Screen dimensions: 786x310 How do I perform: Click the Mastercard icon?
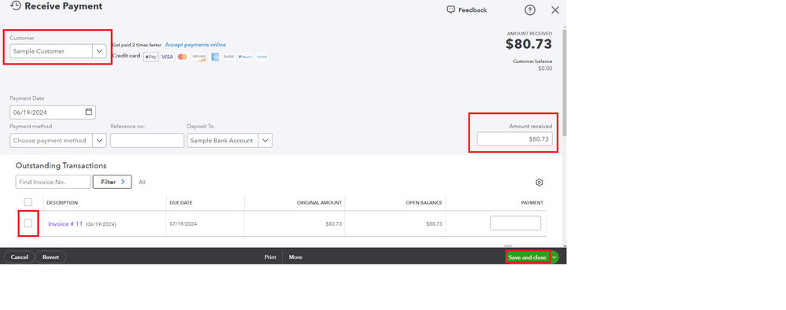[x=183, y=57]
